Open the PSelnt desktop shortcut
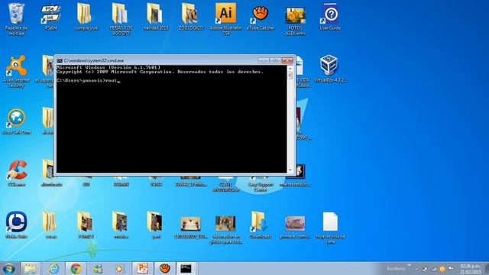The height and width of the screenshot is (275, 489). (x=51, y=17)
